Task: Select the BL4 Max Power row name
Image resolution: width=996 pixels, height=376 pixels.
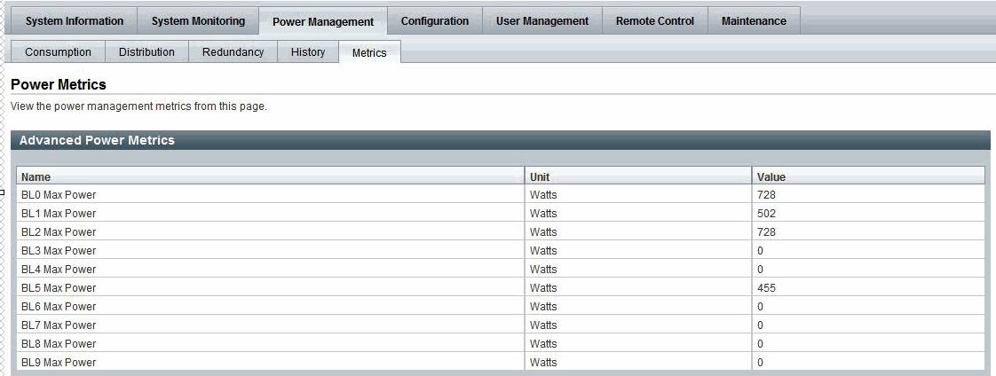Action: tap(59, 269)
